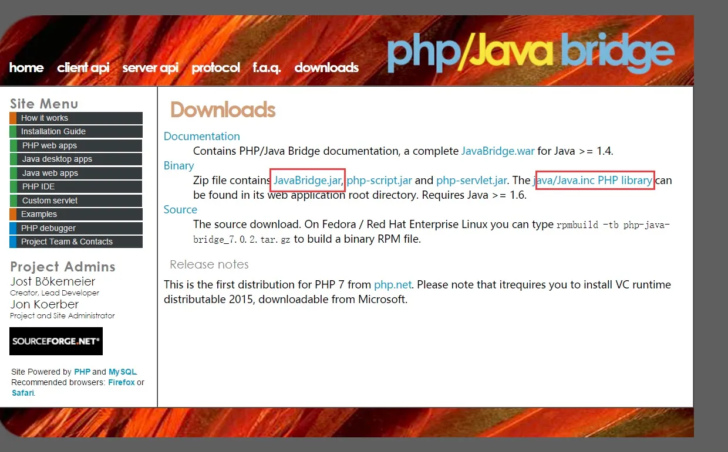Download the JavaBridge.war file
This screenshot has width=728, height=452.
[x=497, y=151]
